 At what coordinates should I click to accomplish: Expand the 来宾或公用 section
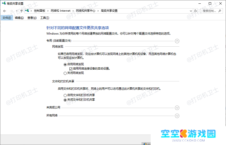pos(177,108)
